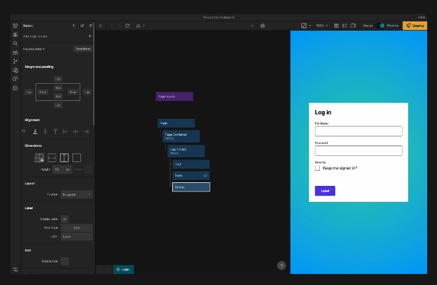This screenshot has height=285, width=437.
Task: Click the yellow Deploy button
Action: tap(414, 26)
